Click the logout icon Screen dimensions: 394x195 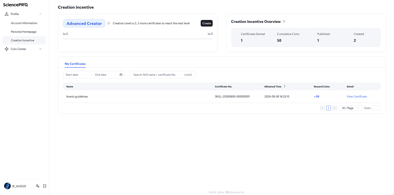click(x=45, y=186)
